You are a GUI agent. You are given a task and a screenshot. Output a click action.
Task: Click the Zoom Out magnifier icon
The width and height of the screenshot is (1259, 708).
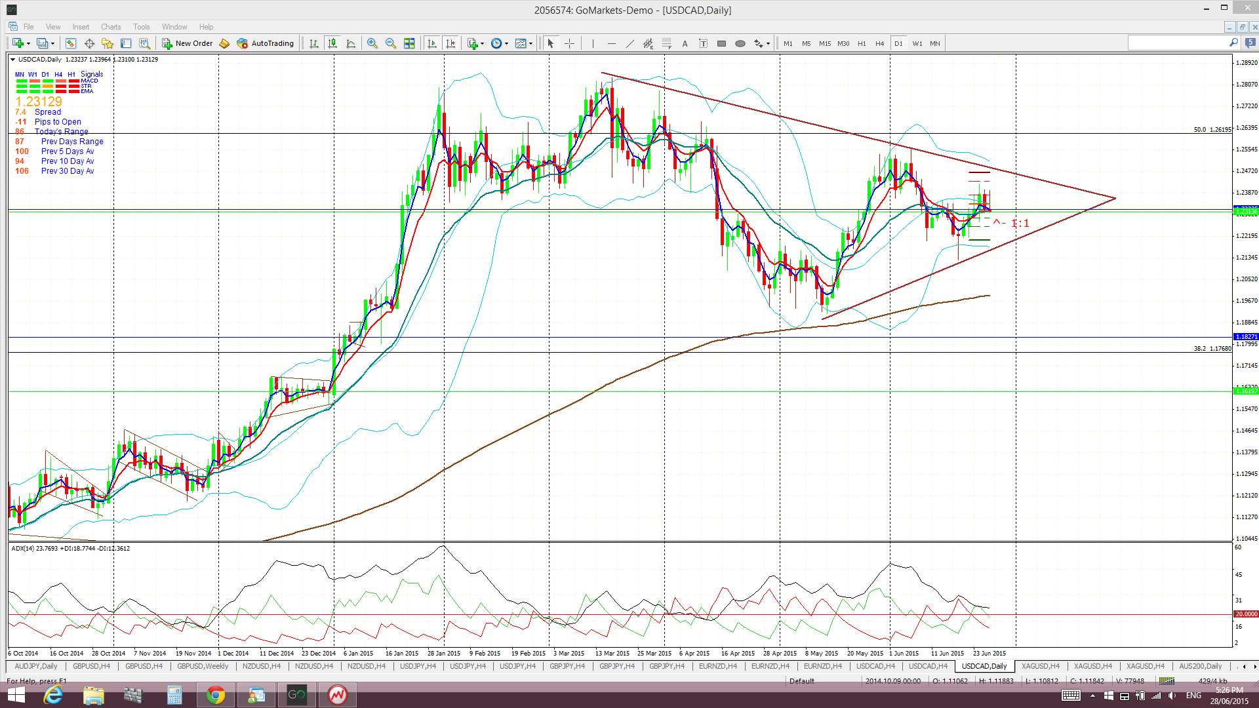pos(391,43)
